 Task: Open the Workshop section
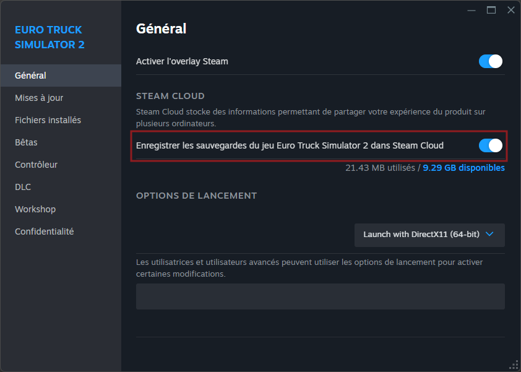click(x=61, y=209)
